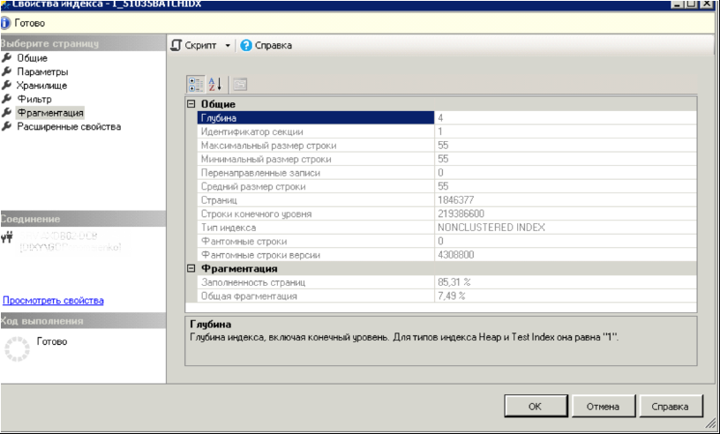Open the Скрипт dropdown arrow
Screen dimensions: 720x434
point(227,45)
